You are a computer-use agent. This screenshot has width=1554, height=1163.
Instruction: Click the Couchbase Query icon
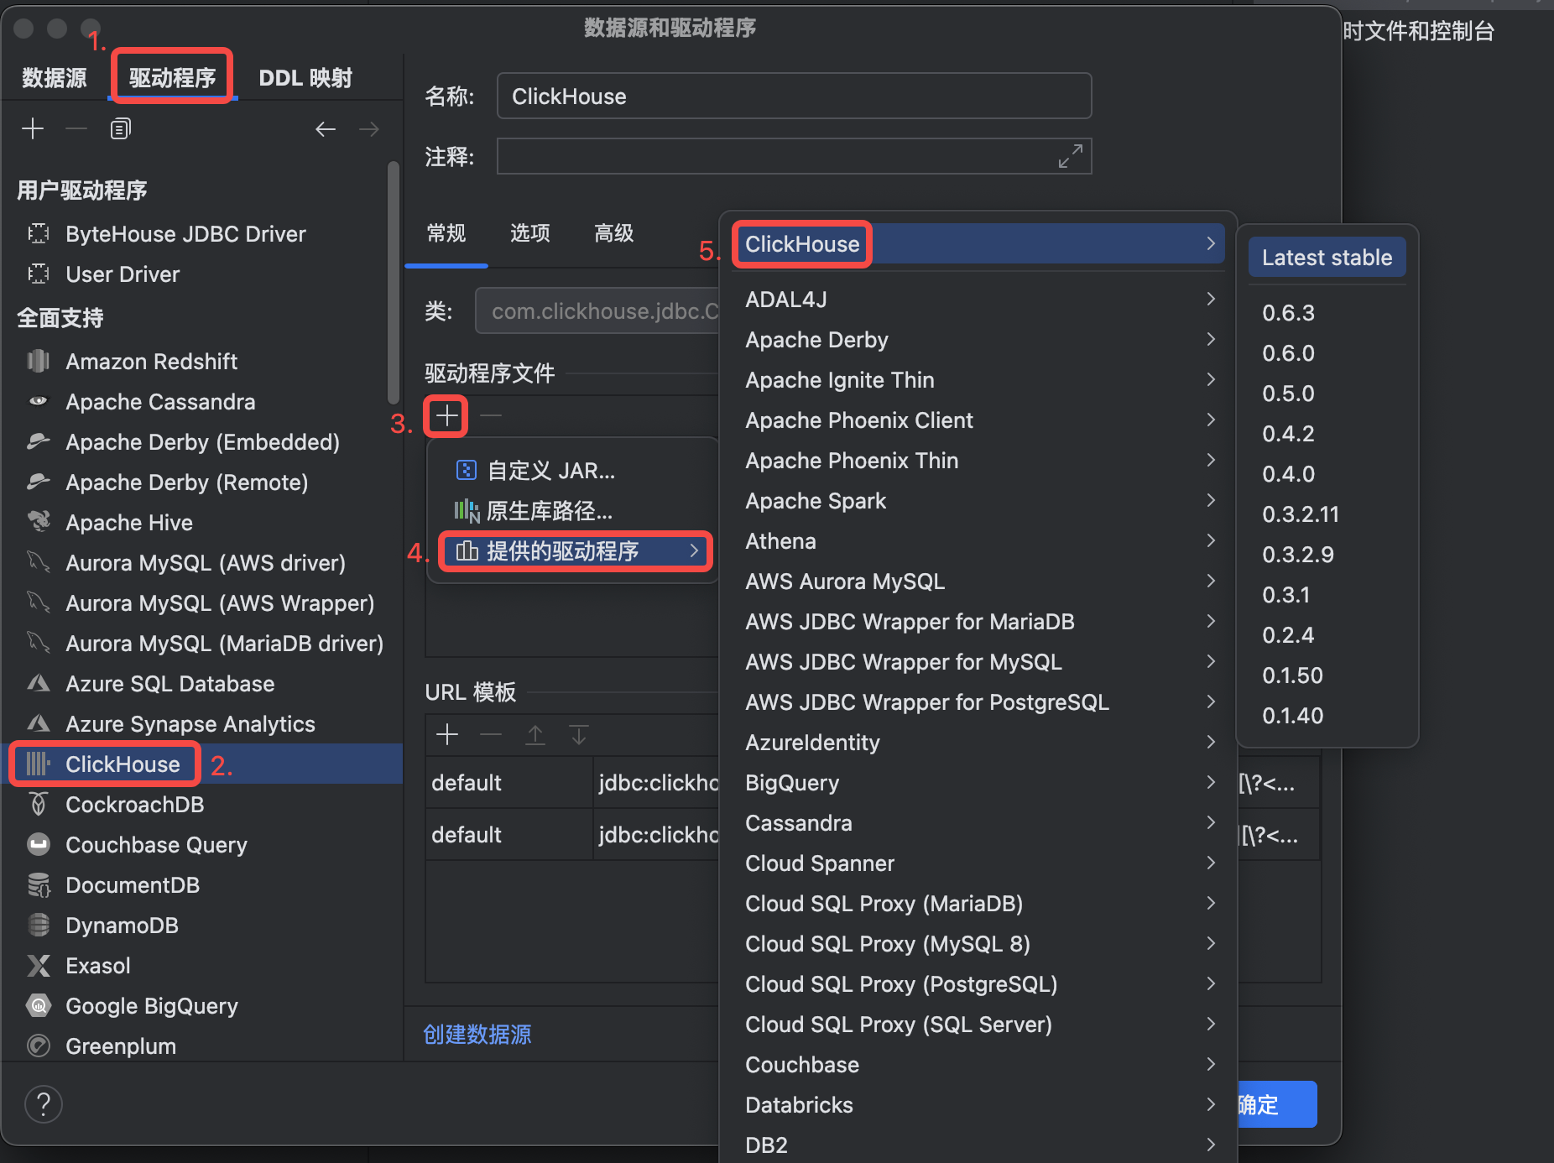coord(39,844)
